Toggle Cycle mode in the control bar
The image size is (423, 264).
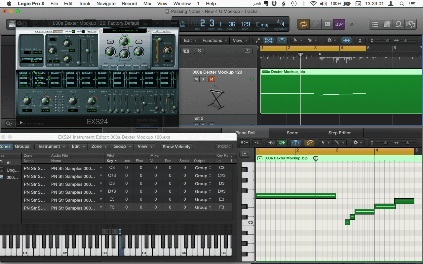303,24
